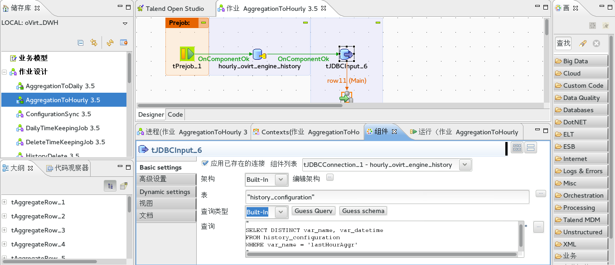Click the pen search icon in palette
Image resolution: width=615 pixels, height=265 pixels.
coord(583,43)
